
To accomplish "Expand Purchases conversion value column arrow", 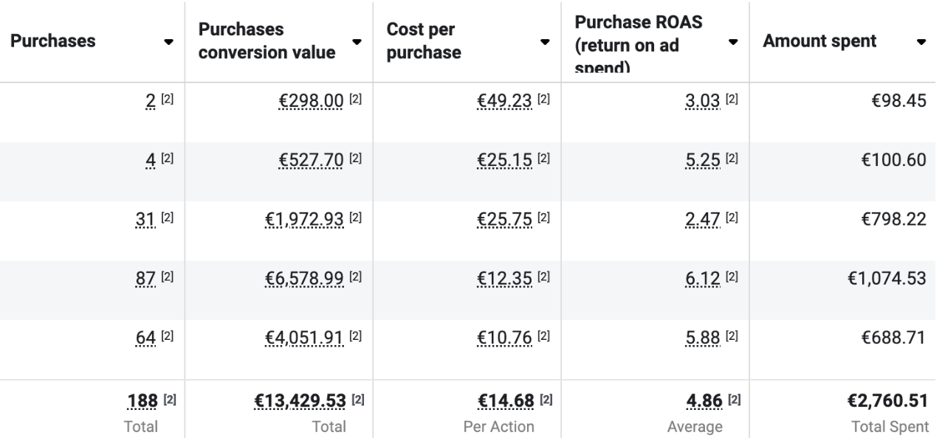I will [358, 42].
